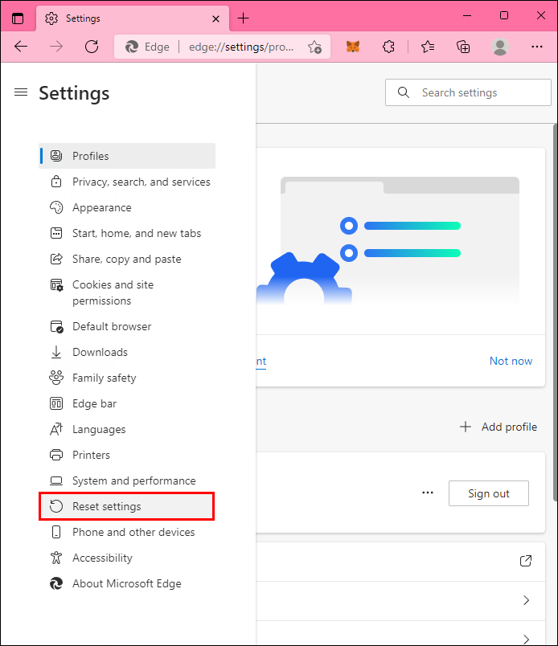Screen dimensions: 558x646
Task: Open a new tab with plus button
Action: [x=244, y=18]
